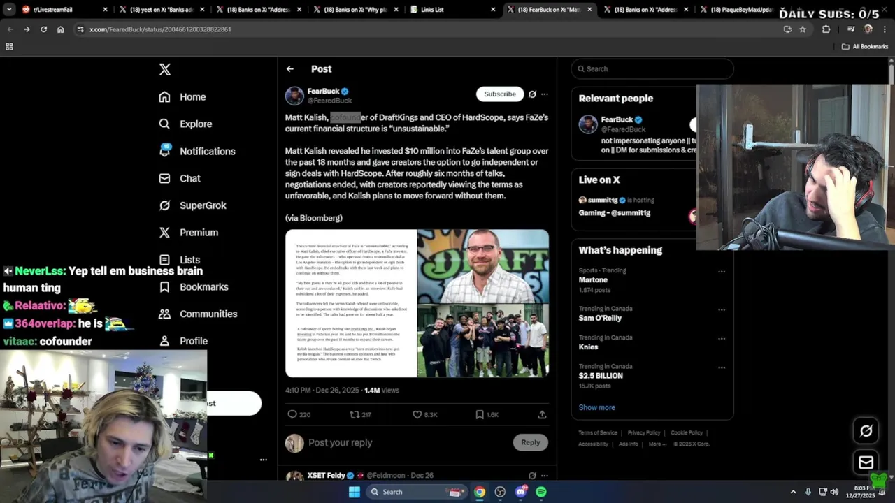Click the X logo in the sidebar
Image resolution: width=895 pixels, height=503 pixels.
(164, 69)
